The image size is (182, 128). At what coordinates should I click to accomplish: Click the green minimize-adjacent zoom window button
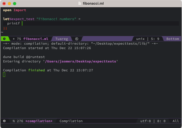[15, 4]
